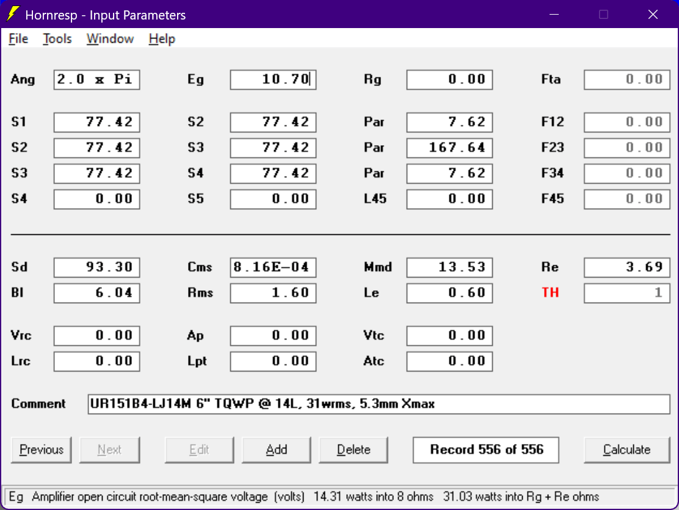Viewport: 679px width, 510px height.
Task: Click the L45 input field
Action: 449,199
